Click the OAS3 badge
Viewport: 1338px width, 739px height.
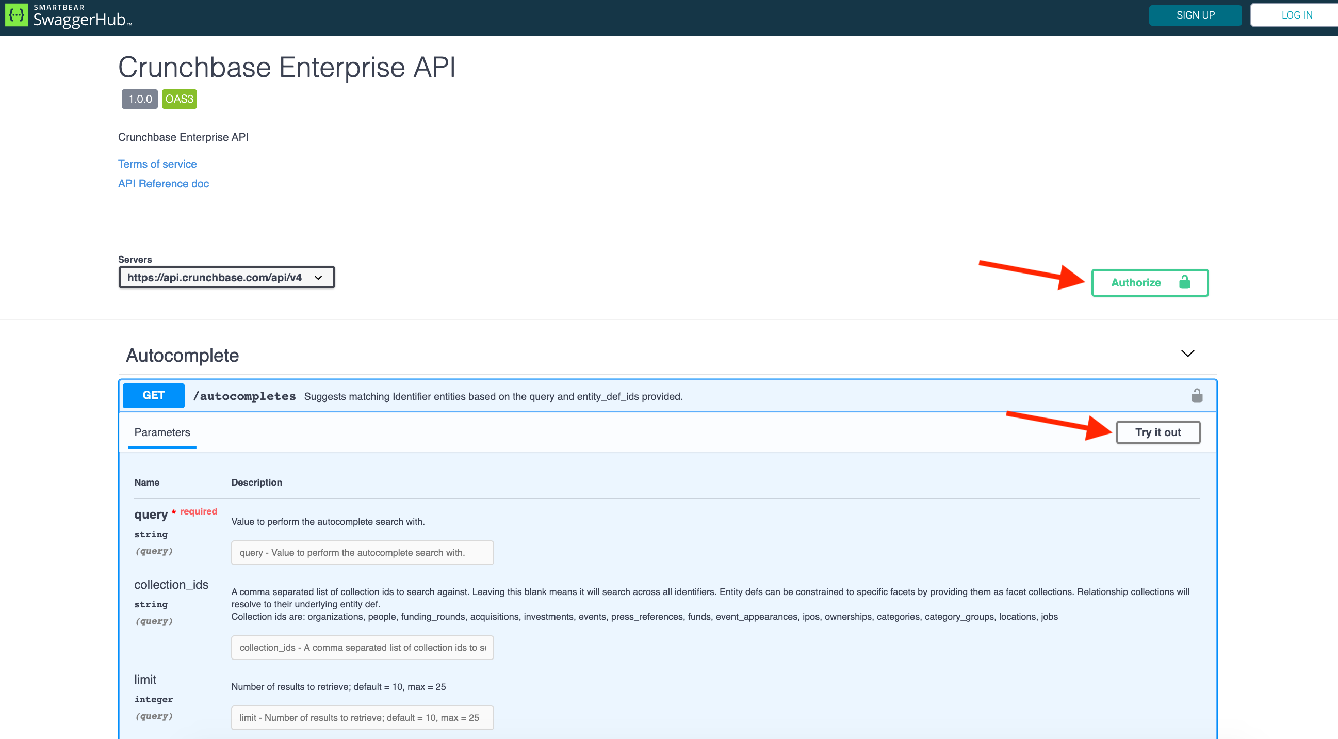(179, 99)
